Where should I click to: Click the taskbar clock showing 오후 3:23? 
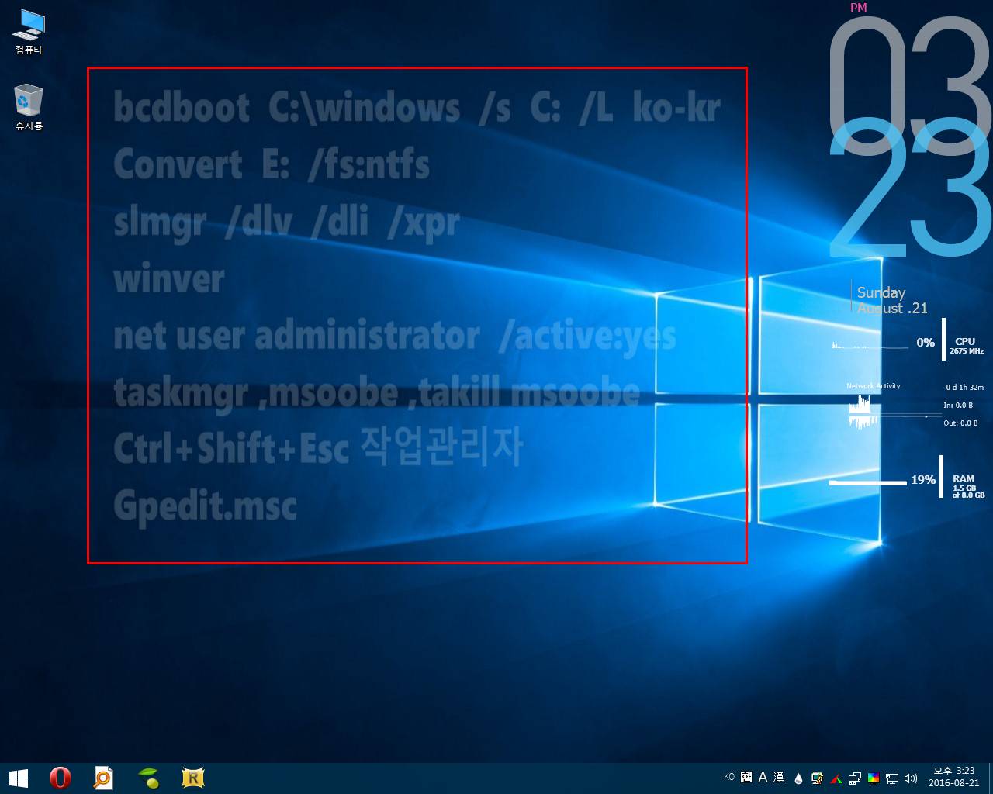click(x=954, y=778)
